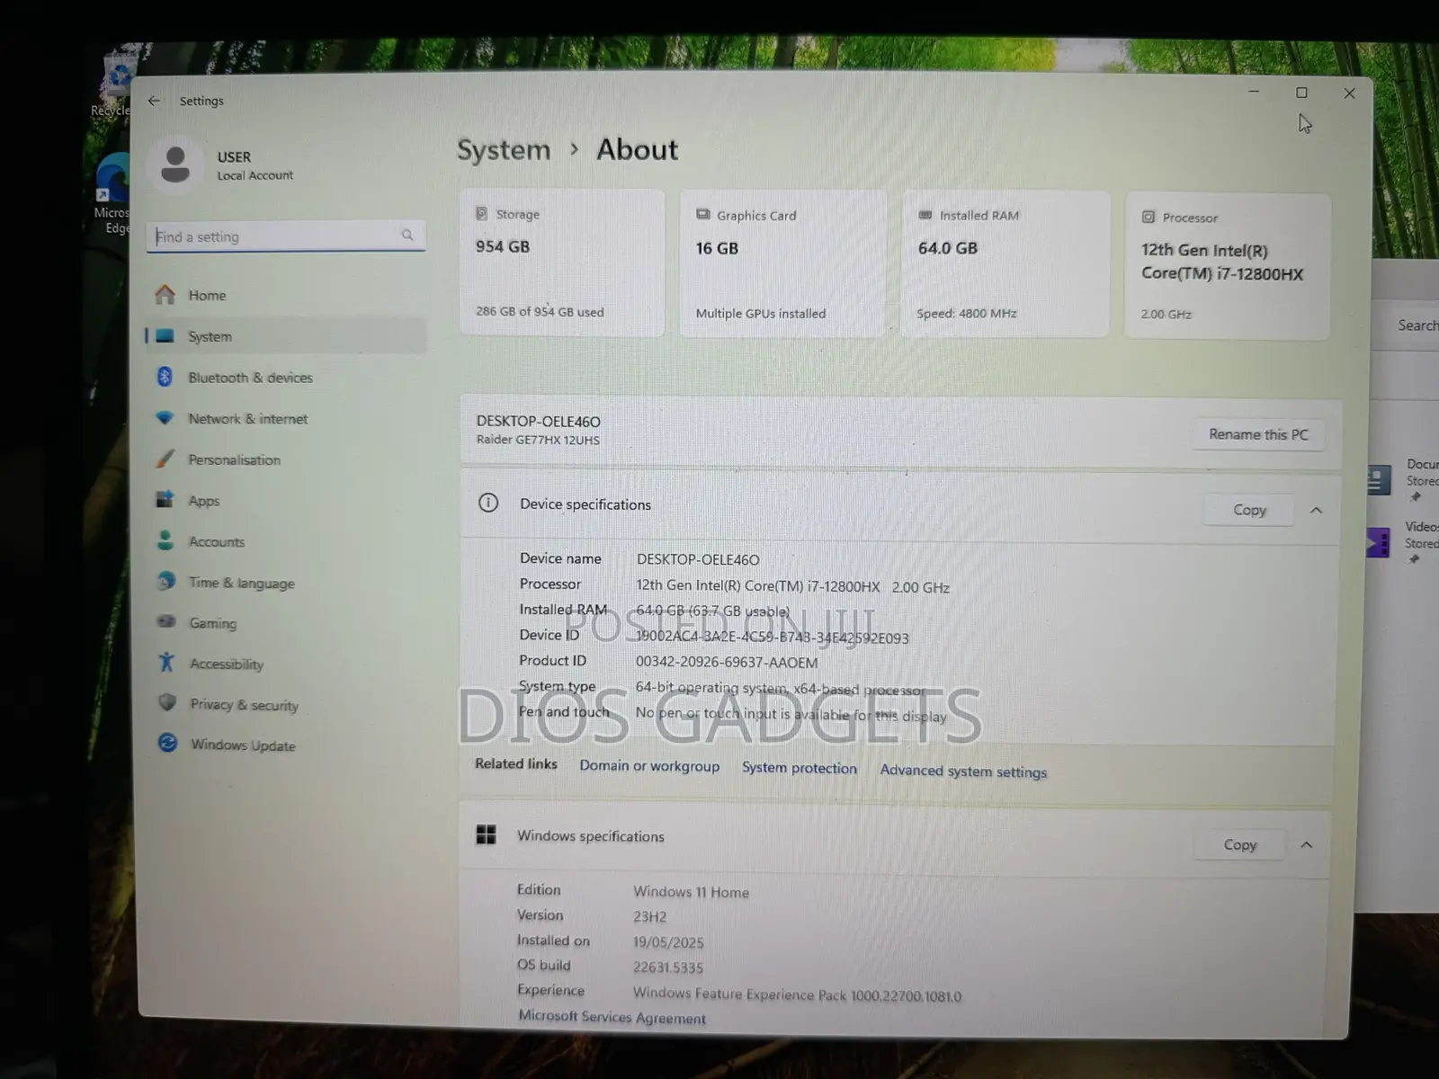Click the Version value 23H2
1439x1079 pixels.
coord(649,917)
